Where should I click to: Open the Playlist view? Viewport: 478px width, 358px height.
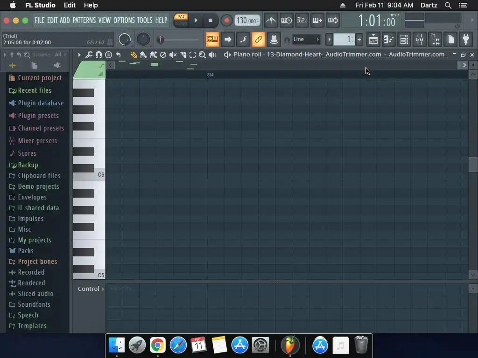click(x=373, y=39)
